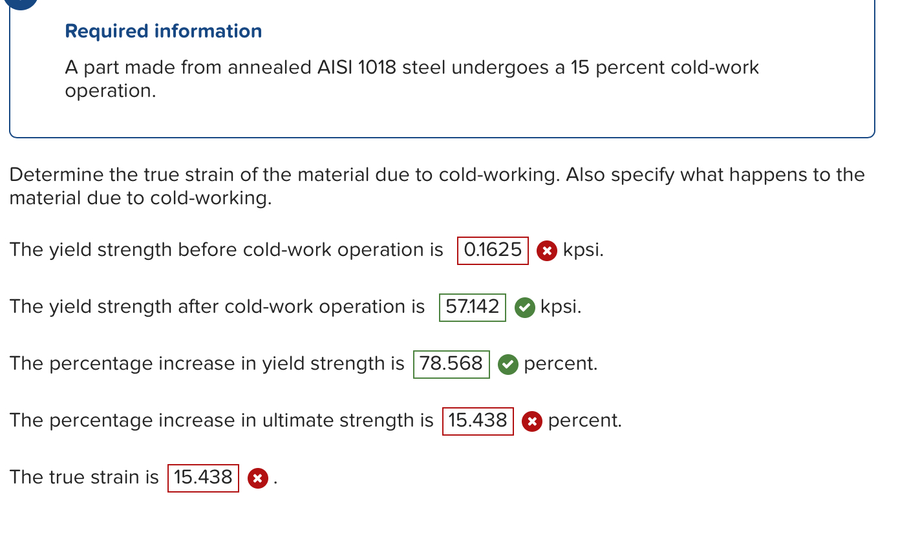Click the green checkmark beside 78.568 percent
Viewport: 909px width, 552px height.
pyautogui.click(x=508, y=365)
